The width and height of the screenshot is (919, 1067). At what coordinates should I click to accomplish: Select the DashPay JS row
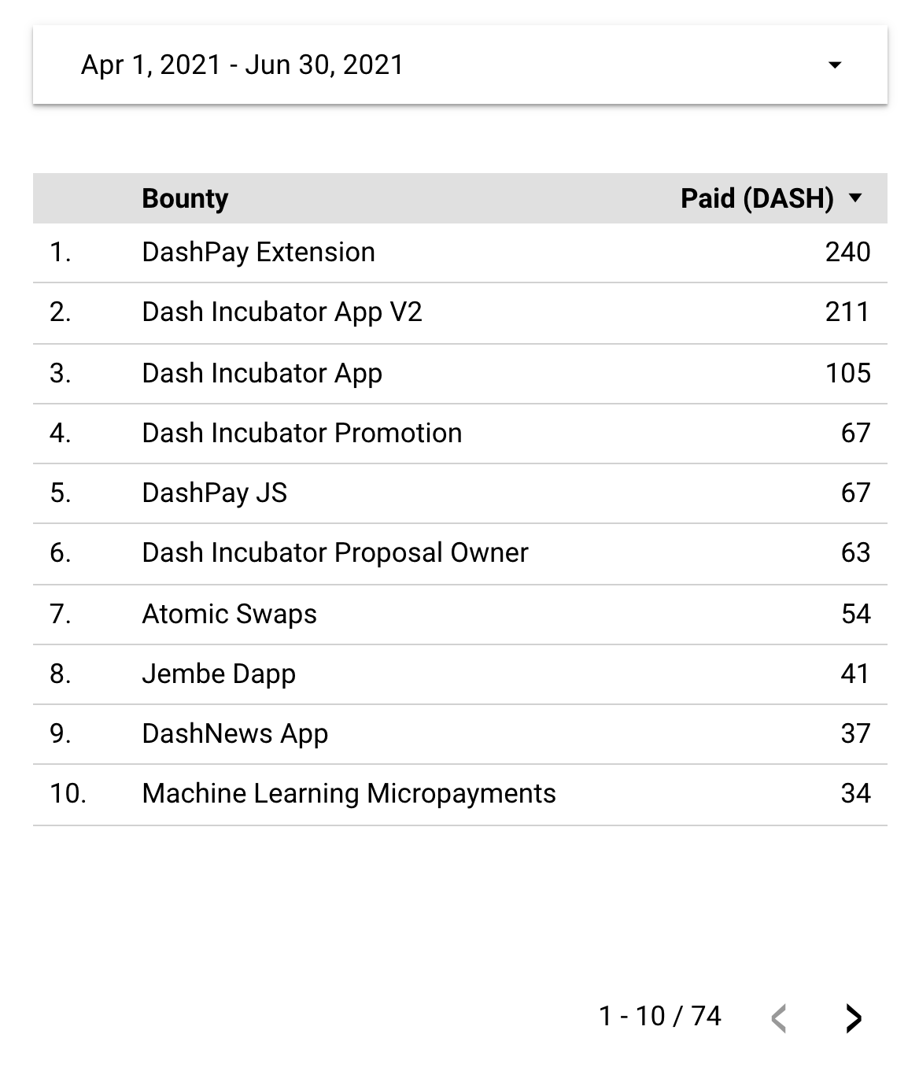pyautogui.click(x=460, y=493)
